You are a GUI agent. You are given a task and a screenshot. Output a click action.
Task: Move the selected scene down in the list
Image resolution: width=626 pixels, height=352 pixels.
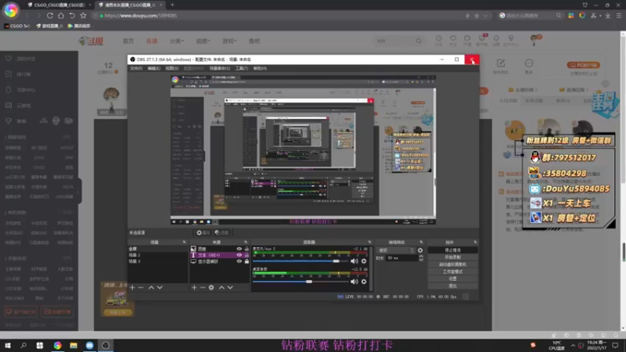160,287
